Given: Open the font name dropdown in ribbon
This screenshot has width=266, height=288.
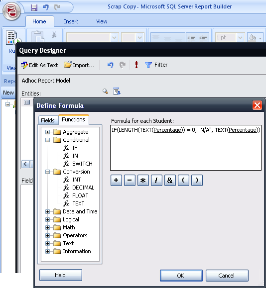Looking at the screenshot, I should [115, 38].
